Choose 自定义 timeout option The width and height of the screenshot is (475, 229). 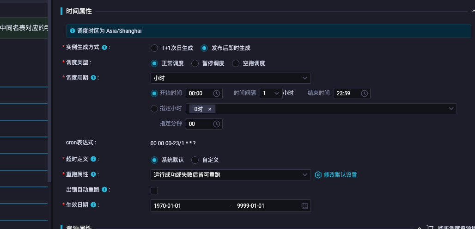[195, 160]
